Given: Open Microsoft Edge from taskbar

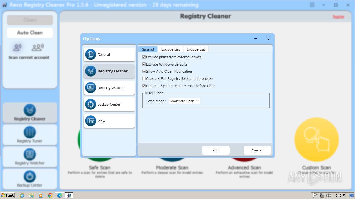Looking at the screenshot, I should 60,195.
